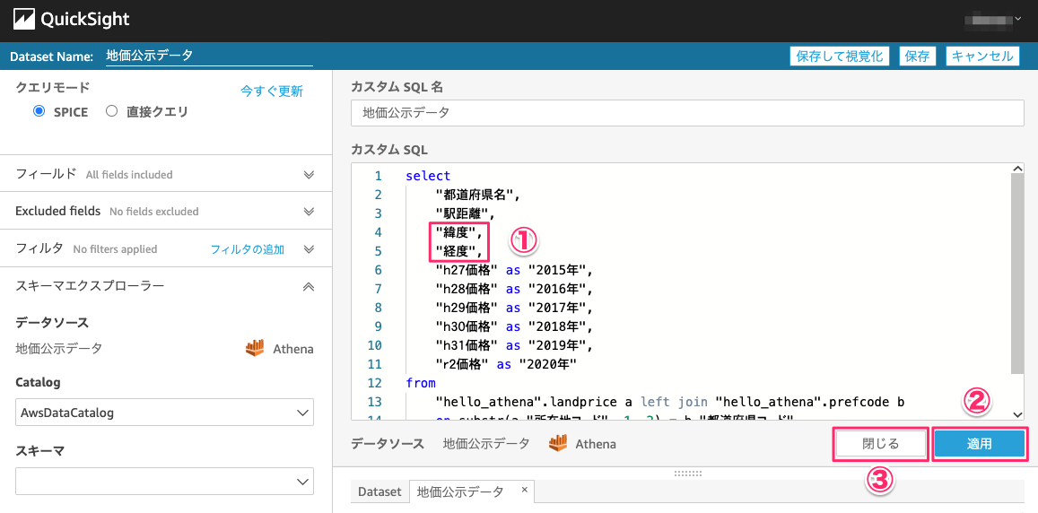Image resolution: width=1038 pixels, height=513 pixels.
Task: Click 保存して視覚化 button
Action: (840, 57)
